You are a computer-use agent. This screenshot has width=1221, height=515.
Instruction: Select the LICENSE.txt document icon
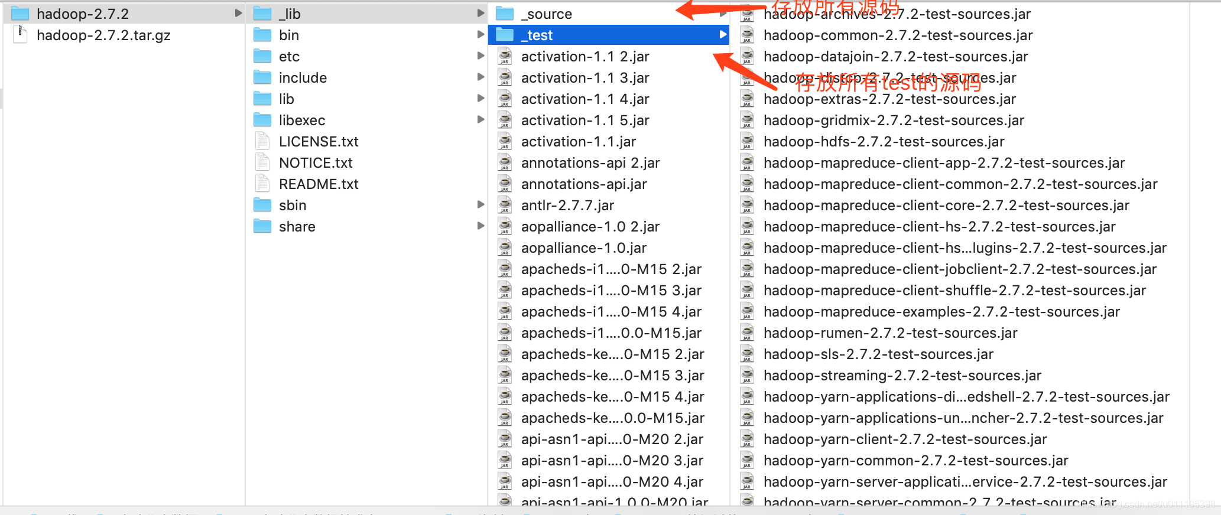262,141
